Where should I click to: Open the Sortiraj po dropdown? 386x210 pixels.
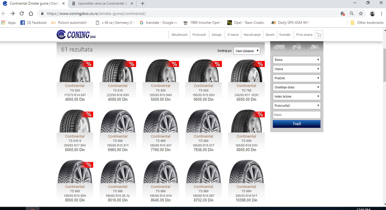tap(247, 51)
